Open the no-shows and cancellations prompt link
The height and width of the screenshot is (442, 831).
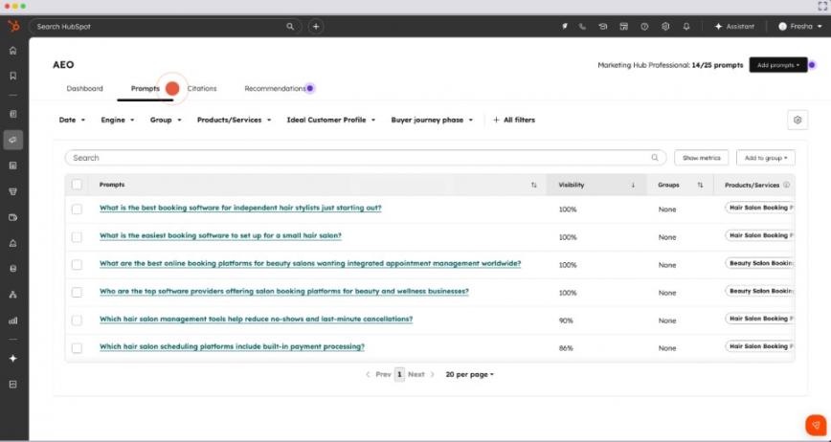click(256, 320)
